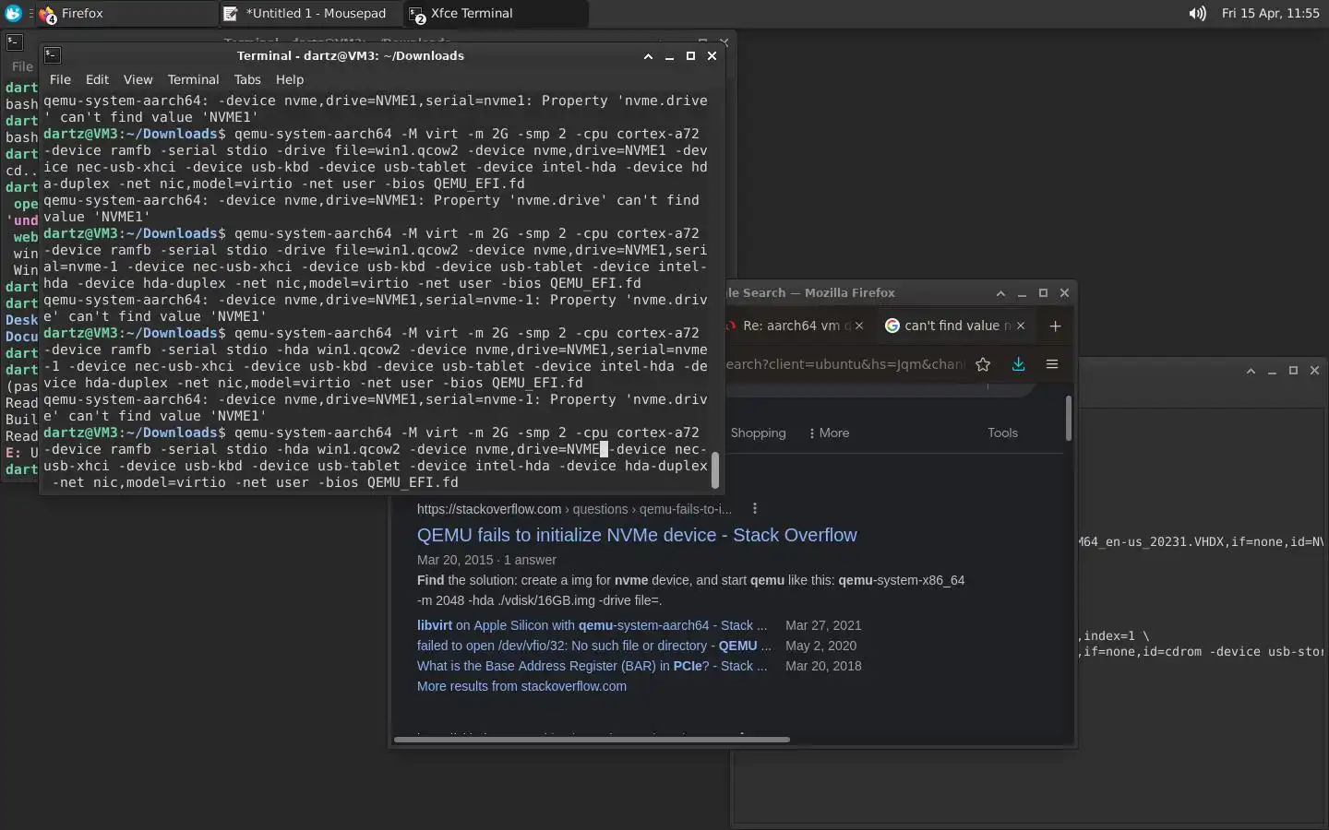Click the stackoverflow.com result URL breadcrumb
The width and height of the screenshot is (1329, 830).
pyautogui.click(x=574, y=509)
